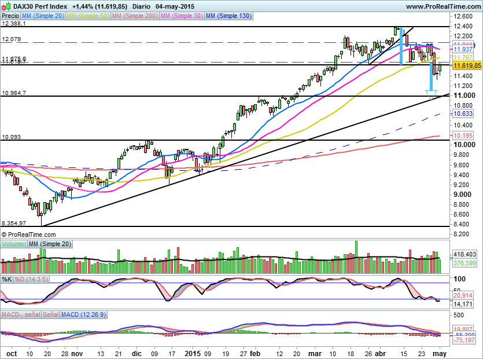Click the 11.000 price scale label
The height and width of the screenshot is (359, 483).
tap(464, 96)
